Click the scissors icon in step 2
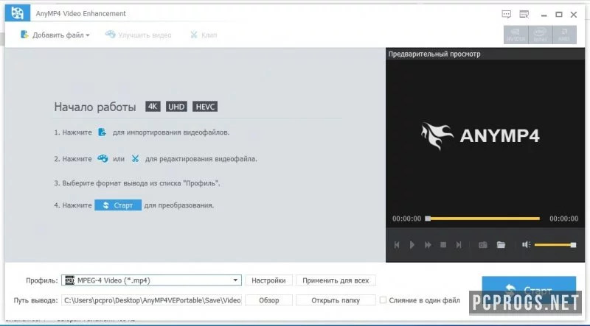This screenshot has width=590, height=326. tap(135, 158)
